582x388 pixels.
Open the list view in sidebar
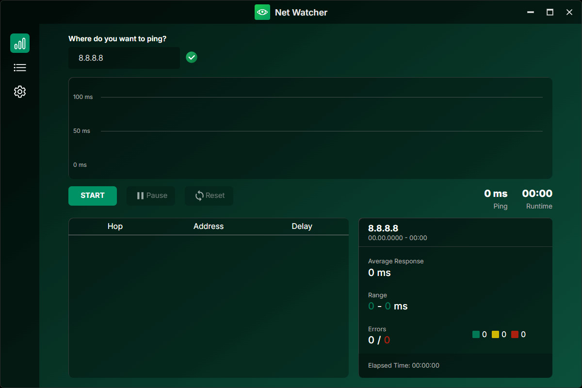click(x=20, y=67)
